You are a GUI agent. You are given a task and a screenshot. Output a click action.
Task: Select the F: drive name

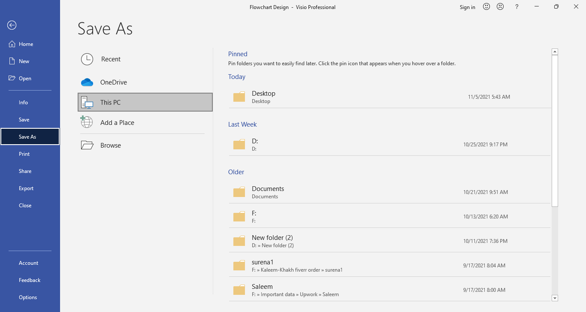point(254,213)
